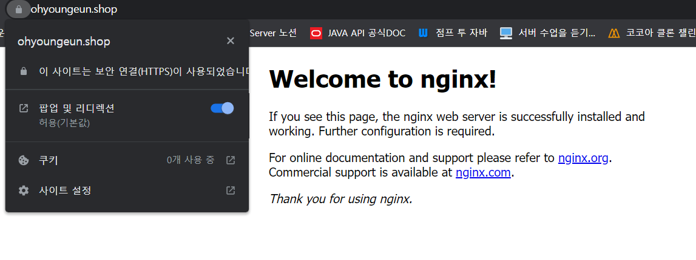The width and height of the screenshot is (696, 260).
Task: Click the cookie icon
Action: click(x=24, y=160)
